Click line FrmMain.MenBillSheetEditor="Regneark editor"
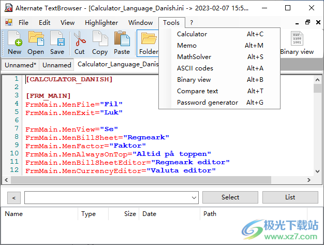The height and width of the screenshot is (245, 324). tap(127, 162)
